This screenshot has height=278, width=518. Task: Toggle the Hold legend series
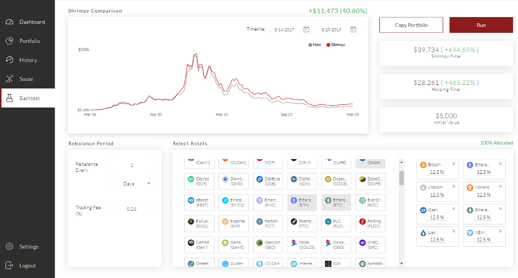[x=315, y=44]
